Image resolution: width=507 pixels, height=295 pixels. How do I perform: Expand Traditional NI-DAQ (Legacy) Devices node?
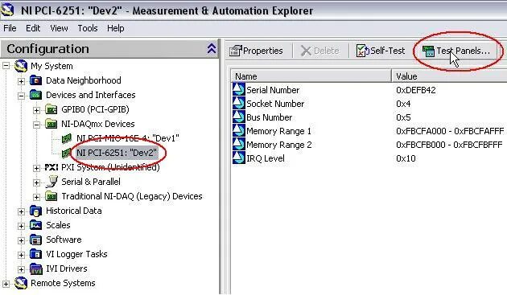(x=36, y=197)
